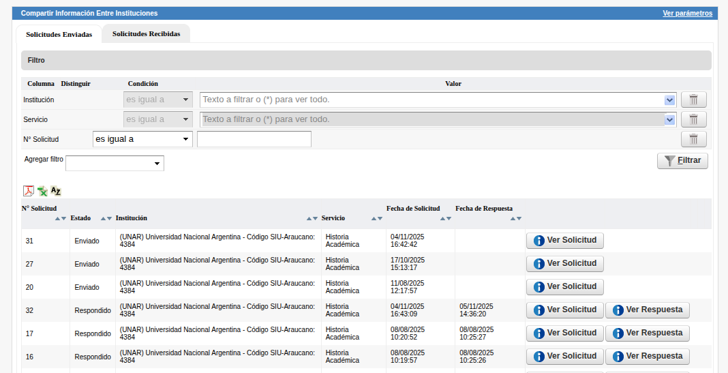Export the table to Excel
This screenshot has width=728, height=373.
pyautogui.click(x=42, y=191)
